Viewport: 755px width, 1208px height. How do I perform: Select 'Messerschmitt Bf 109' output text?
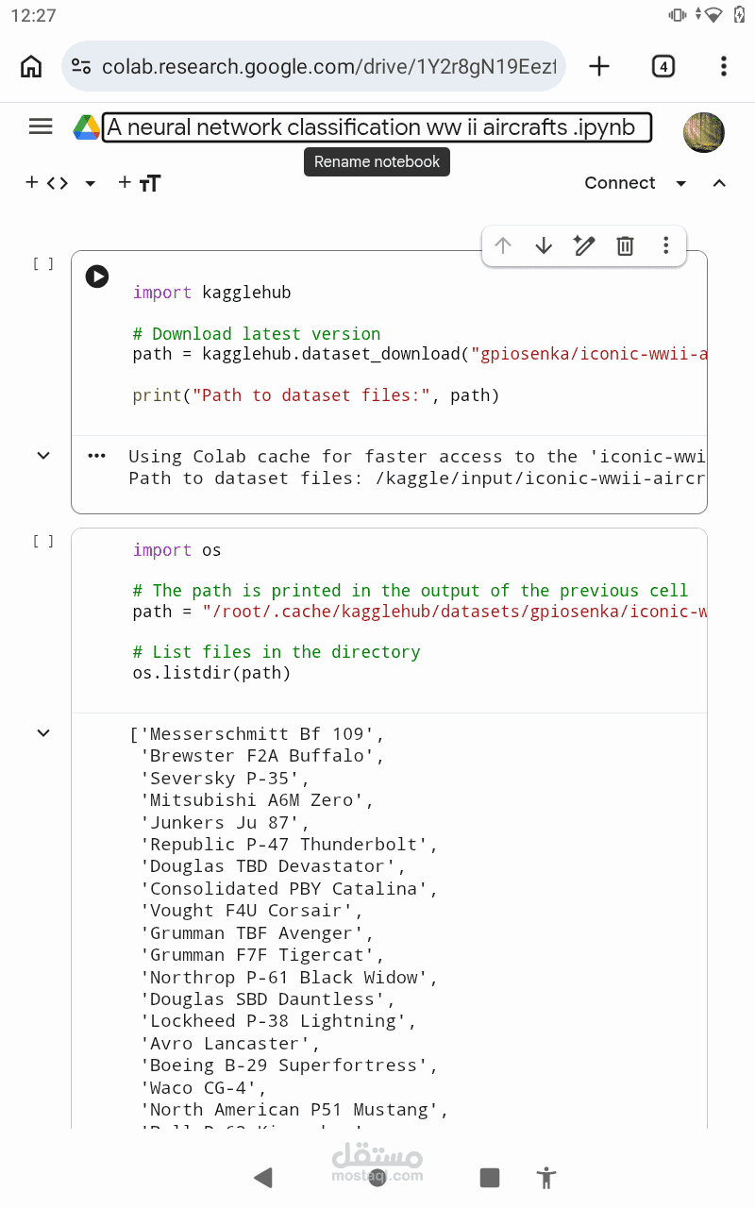coord(257,734)
